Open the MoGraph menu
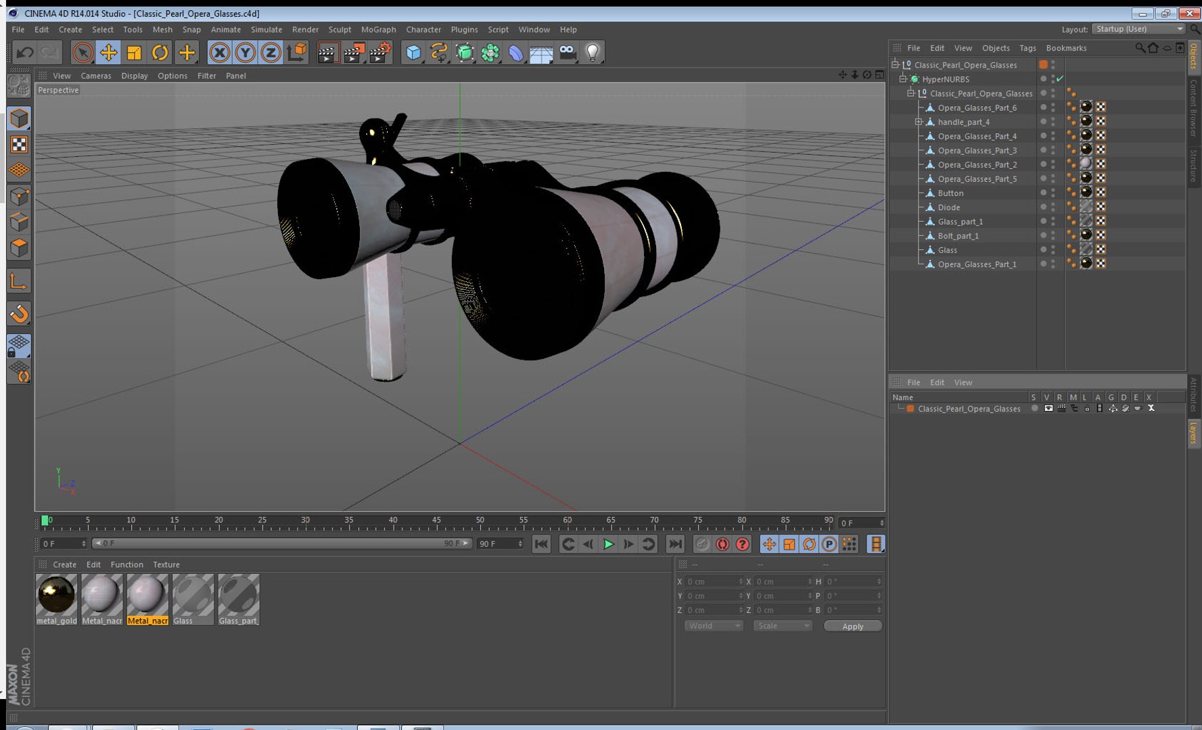The height and width of the screenshot is (730, 1202). pyautogui.click(x=378, y=30)
